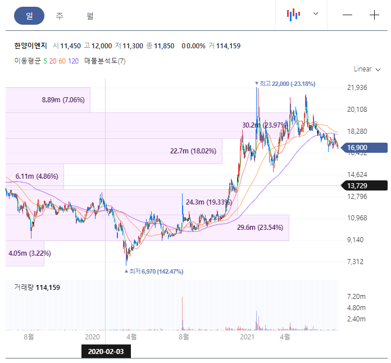Image resolution: width=391 pixels, height=363 pixels.
Task: Switch to the 주 (weekly) chart tab
Action: pos(60,16)
